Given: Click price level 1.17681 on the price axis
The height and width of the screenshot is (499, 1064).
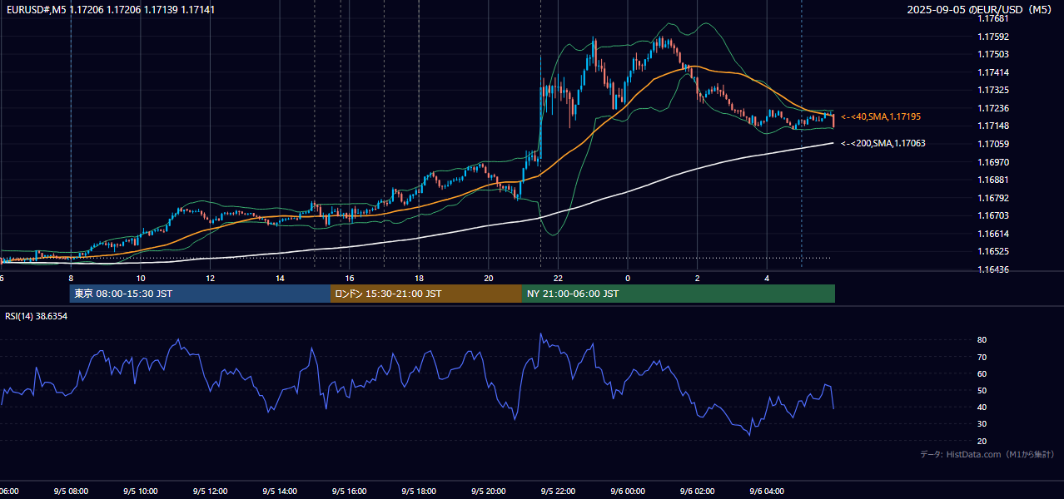Looking at the screenshot, I should (x=992, y=18).
